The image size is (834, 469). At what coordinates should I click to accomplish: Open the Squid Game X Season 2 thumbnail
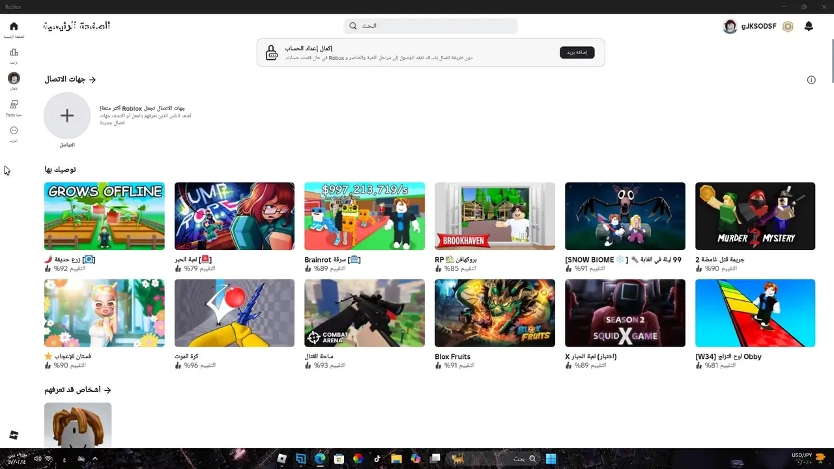pos(625,313)
